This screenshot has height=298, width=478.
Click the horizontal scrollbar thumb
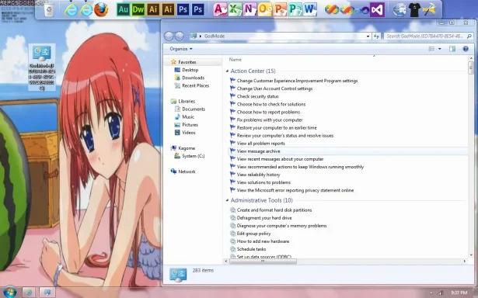point(263,262)
